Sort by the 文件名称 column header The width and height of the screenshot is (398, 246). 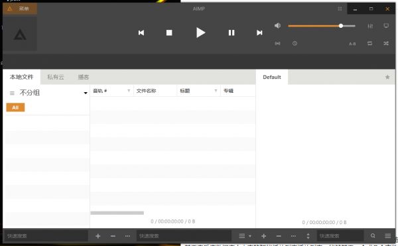click(x=155, y=91)
